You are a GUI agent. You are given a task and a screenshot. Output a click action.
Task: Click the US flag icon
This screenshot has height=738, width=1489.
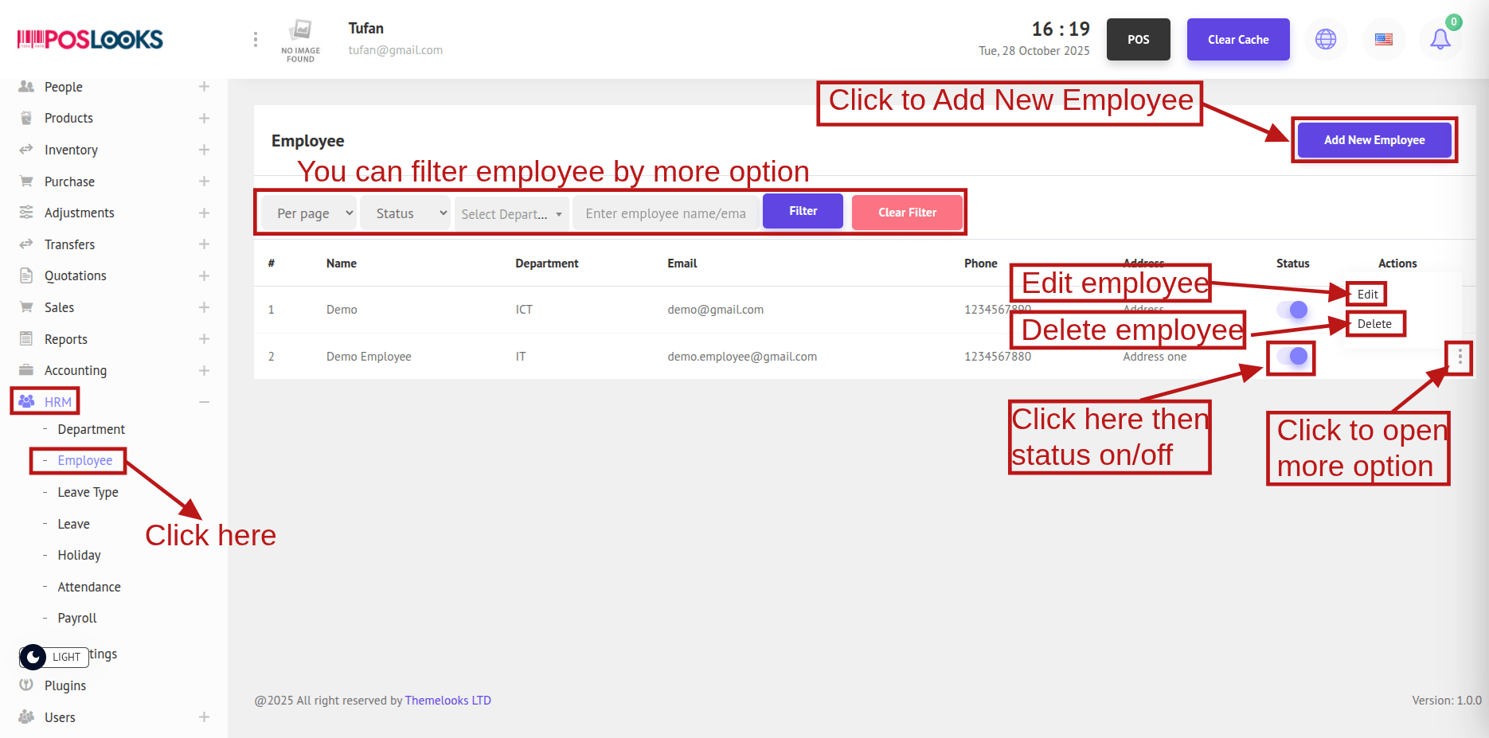(1384, 39)
